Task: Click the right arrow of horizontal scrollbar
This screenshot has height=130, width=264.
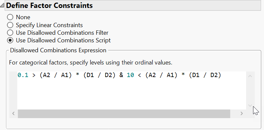Action: tap(242, 113)
